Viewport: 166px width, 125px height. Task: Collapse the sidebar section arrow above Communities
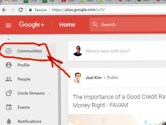[8, 39]
